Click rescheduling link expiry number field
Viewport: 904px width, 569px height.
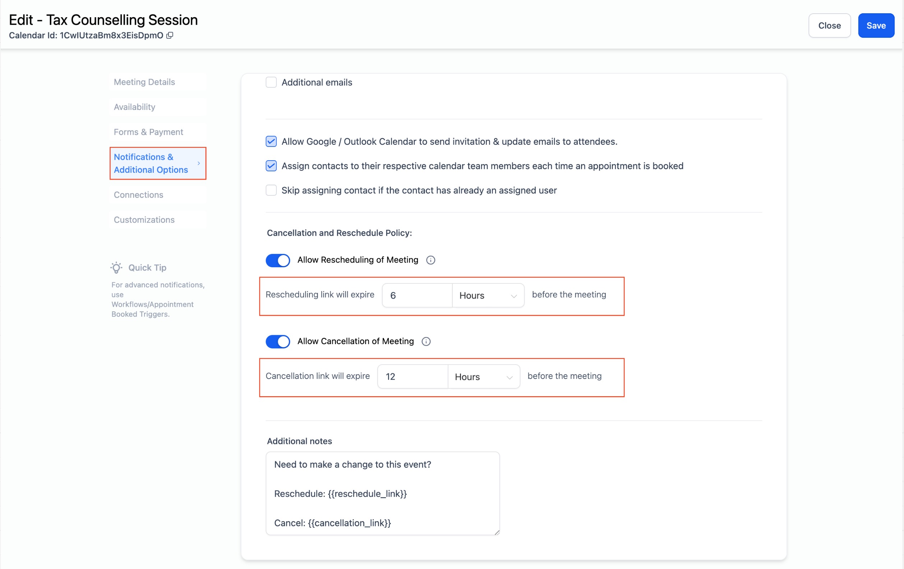tap(417, 295)
